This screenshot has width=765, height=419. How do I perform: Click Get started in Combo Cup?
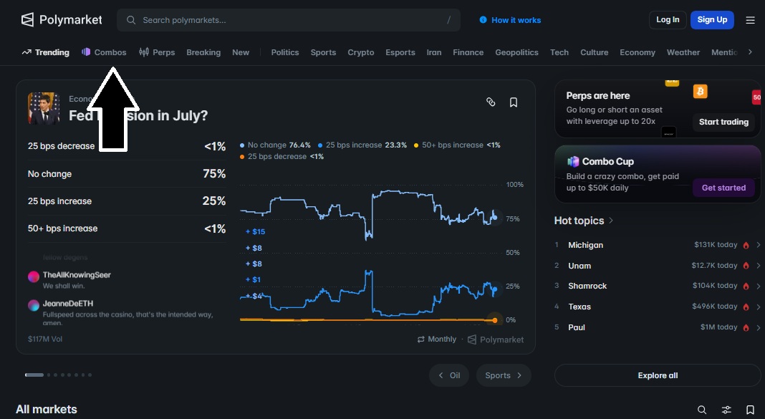[723, 188]
